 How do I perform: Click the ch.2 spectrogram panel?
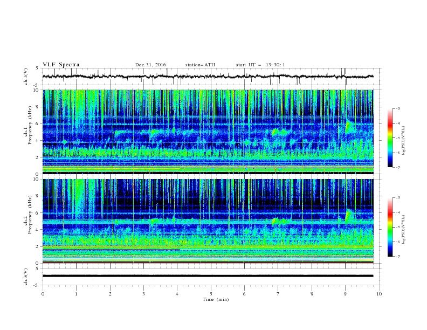tap(208, 221)
